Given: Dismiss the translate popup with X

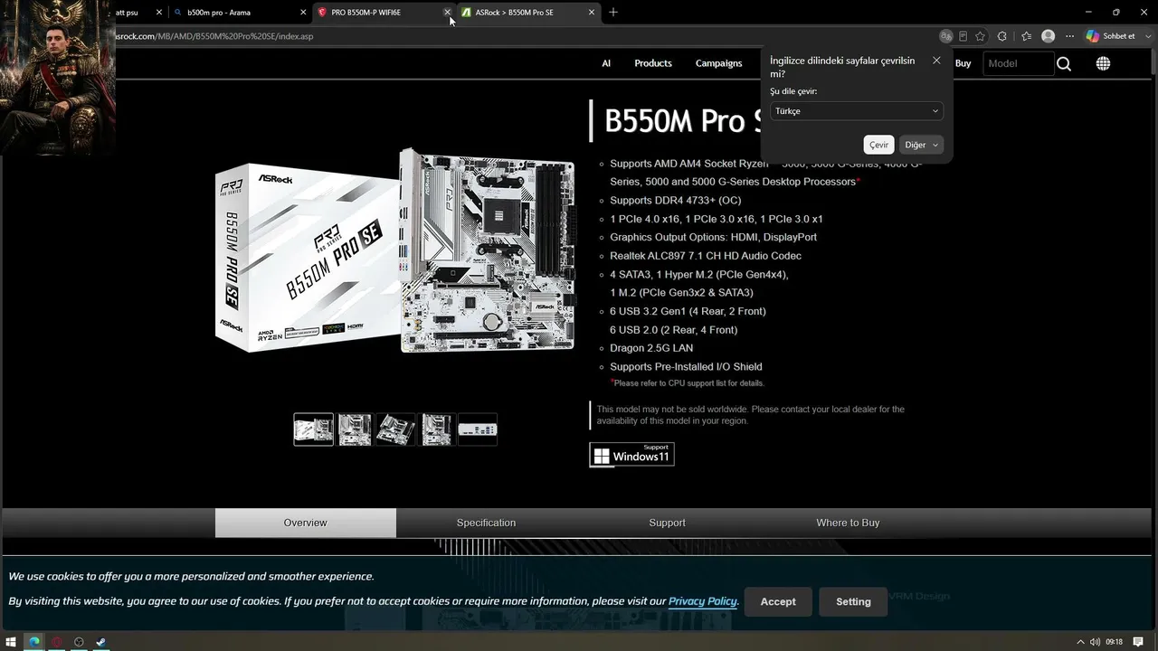Looking at the screenshot, I should (936, 61).
